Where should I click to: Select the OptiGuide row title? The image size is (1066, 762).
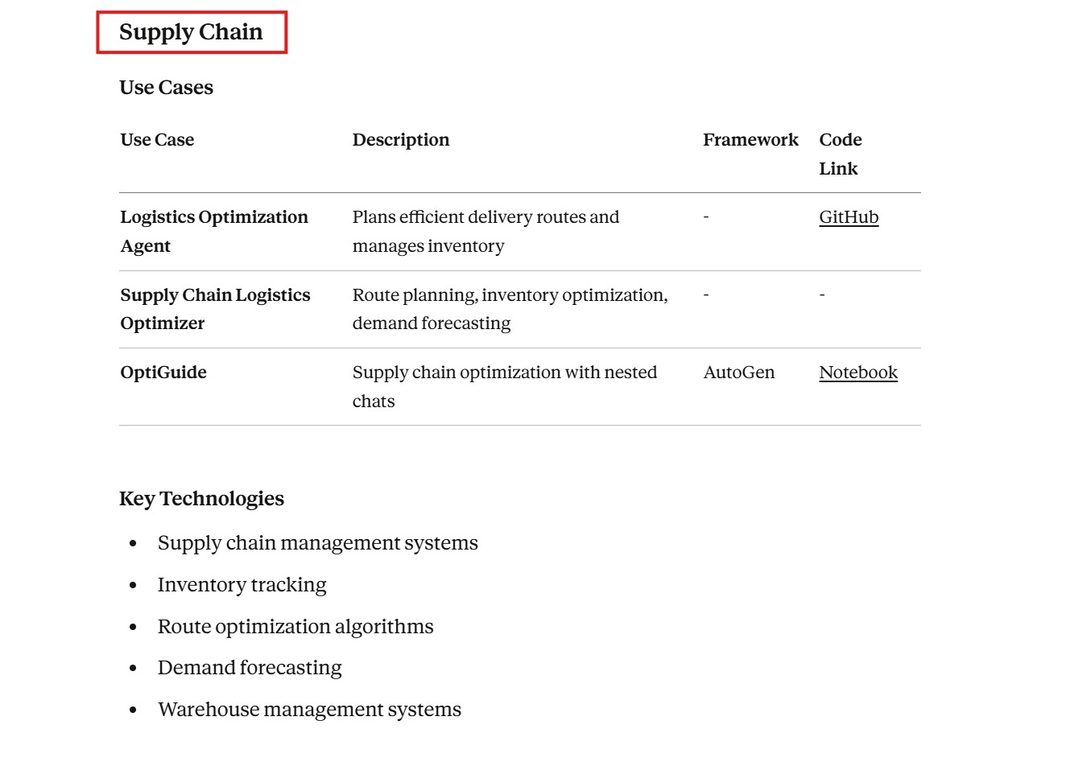pyautogui.click(x=163, y=373)
